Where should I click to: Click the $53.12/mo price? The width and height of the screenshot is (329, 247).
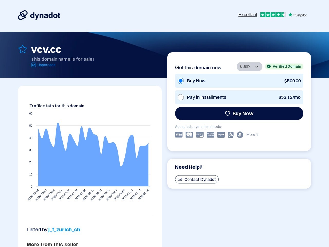(290, 97)
